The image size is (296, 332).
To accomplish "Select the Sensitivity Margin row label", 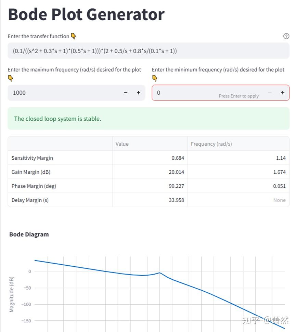I will (x=32, y=158).
